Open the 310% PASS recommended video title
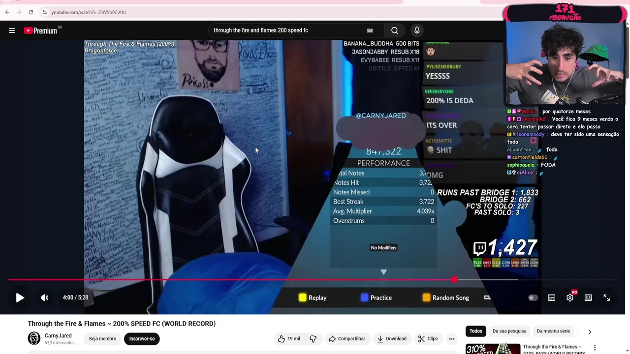This screenshot has width=630, height=354. [554, 349]
